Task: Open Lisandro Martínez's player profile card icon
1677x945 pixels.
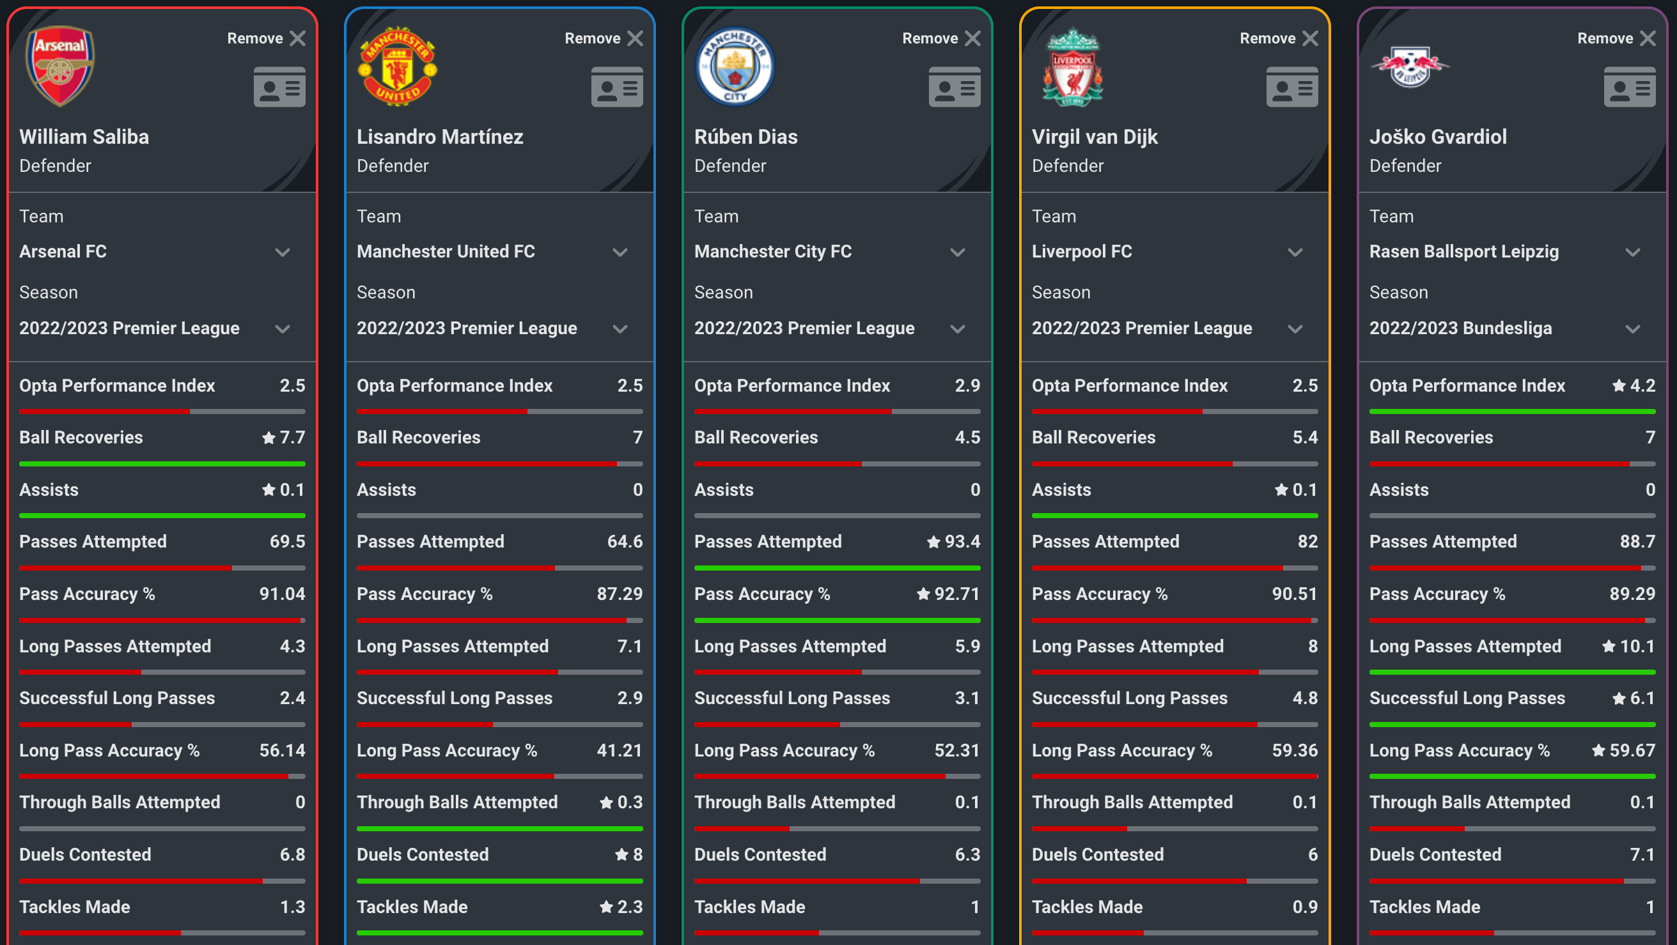Action: coord(616,86)
